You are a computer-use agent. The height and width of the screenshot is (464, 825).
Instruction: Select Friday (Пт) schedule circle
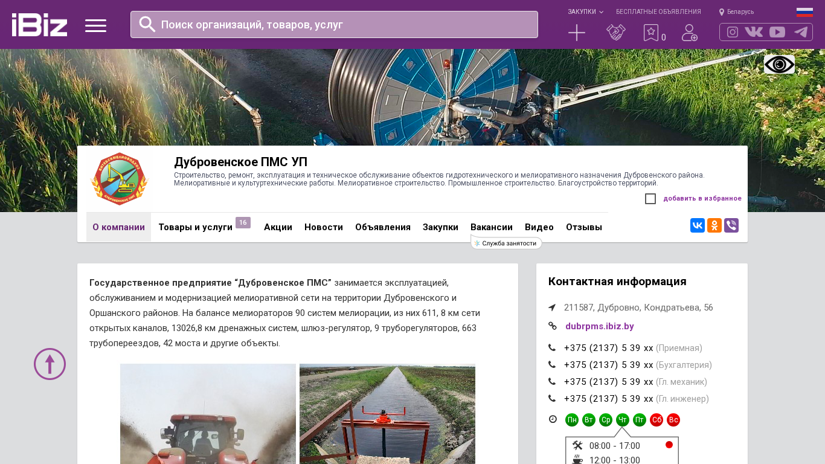[x=640, y=420]
